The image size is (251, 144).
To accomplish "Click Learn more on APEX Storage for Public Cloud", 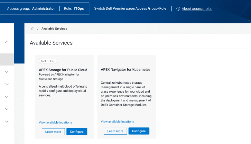I will tap(53, 132).
